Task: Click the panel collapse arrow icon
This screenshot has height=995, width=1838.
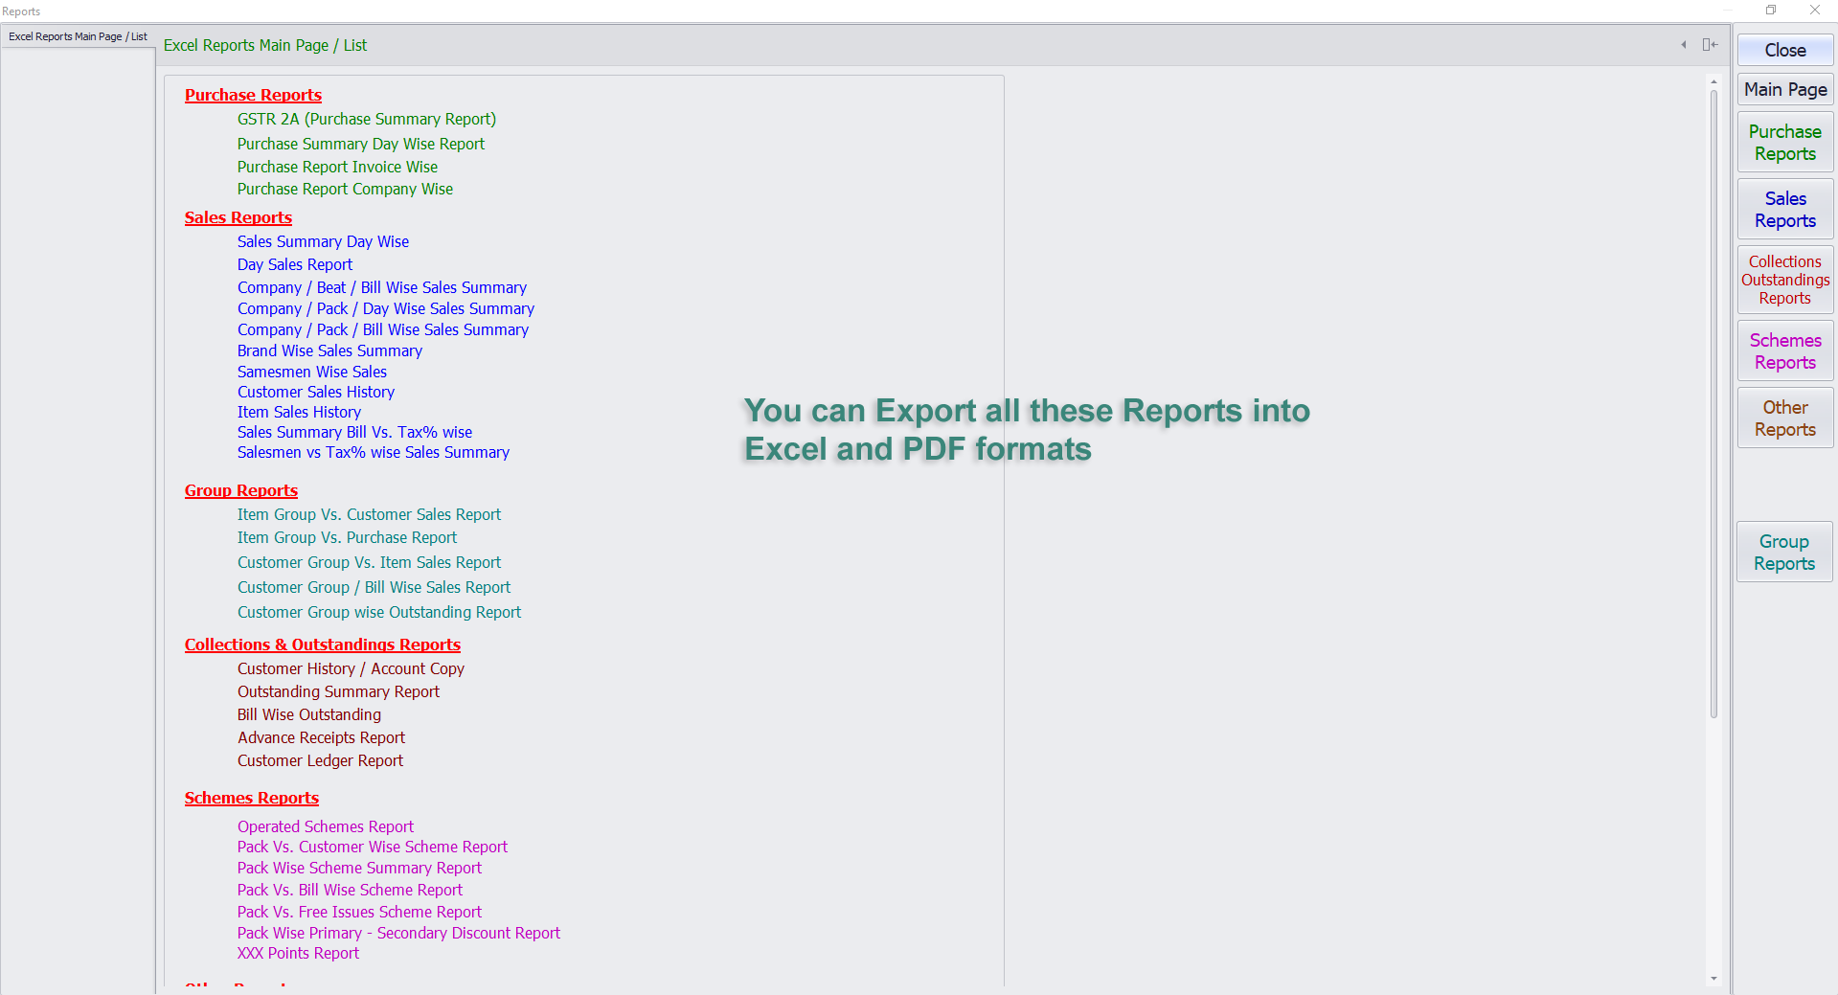Action: 1710,45
